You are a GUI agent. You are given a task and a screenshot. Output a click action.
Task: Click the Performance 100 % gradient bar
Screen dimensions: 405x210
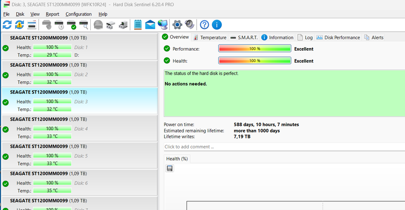coord(255,48)
